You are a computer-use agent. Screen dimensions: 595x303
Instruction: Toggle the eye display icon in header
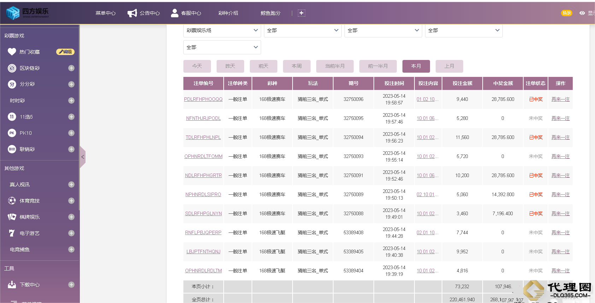pos(582,13)
